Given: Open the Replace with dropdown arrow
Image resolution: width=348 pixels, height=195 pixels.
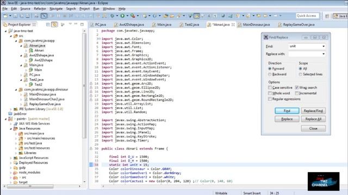Looking at the screenshot, I should (324, 54).
